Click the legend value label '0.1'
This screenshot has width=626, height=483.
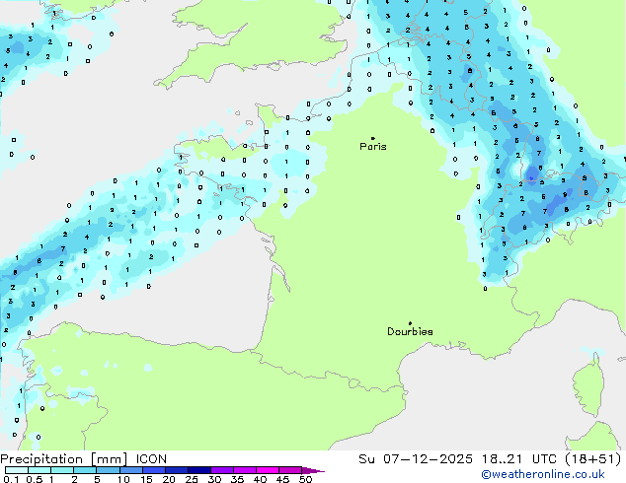tap(11, 479)
